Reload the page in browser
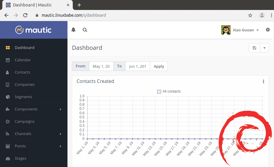Image resolution: width=274 pixels, height=167 pixels. [25, 15]
